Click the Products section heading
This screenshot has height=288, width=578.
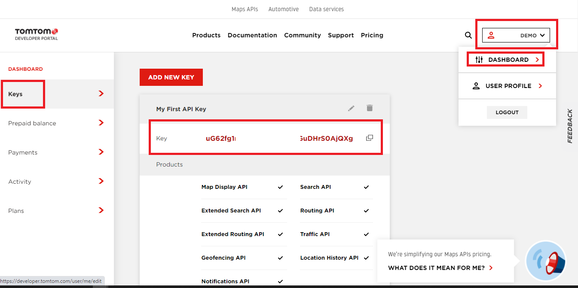(169, 164)
